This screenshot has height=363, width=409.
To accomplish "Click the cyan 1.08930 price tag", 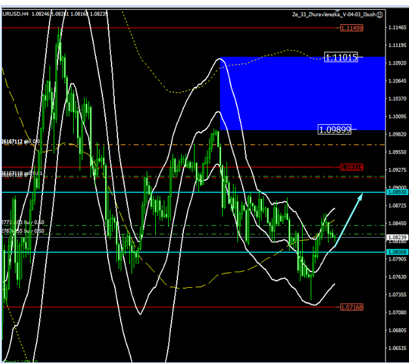I will coord(397,193).
